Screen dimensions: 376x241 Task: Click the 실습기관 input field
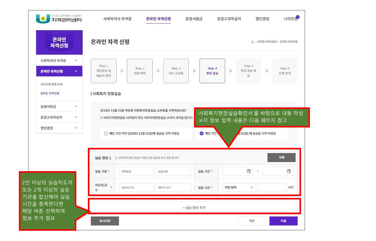click(x=173, y=172)
